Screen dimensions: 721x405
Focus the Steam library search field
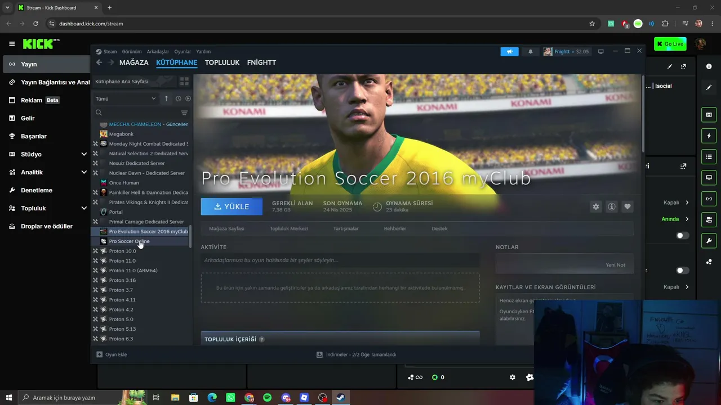pyautogui.click(x=135, y=113)
